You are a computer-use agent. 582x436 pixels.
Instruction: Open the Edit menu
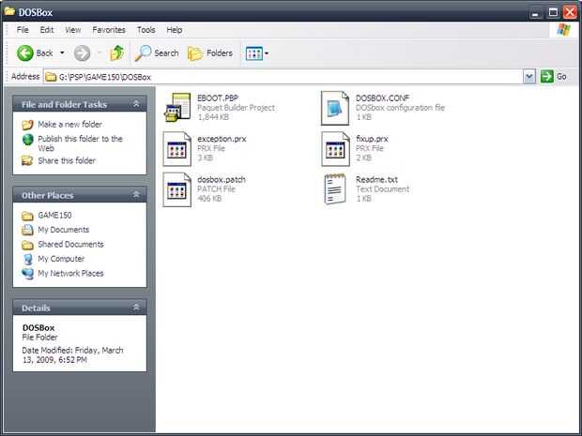(x=47, y=30)
